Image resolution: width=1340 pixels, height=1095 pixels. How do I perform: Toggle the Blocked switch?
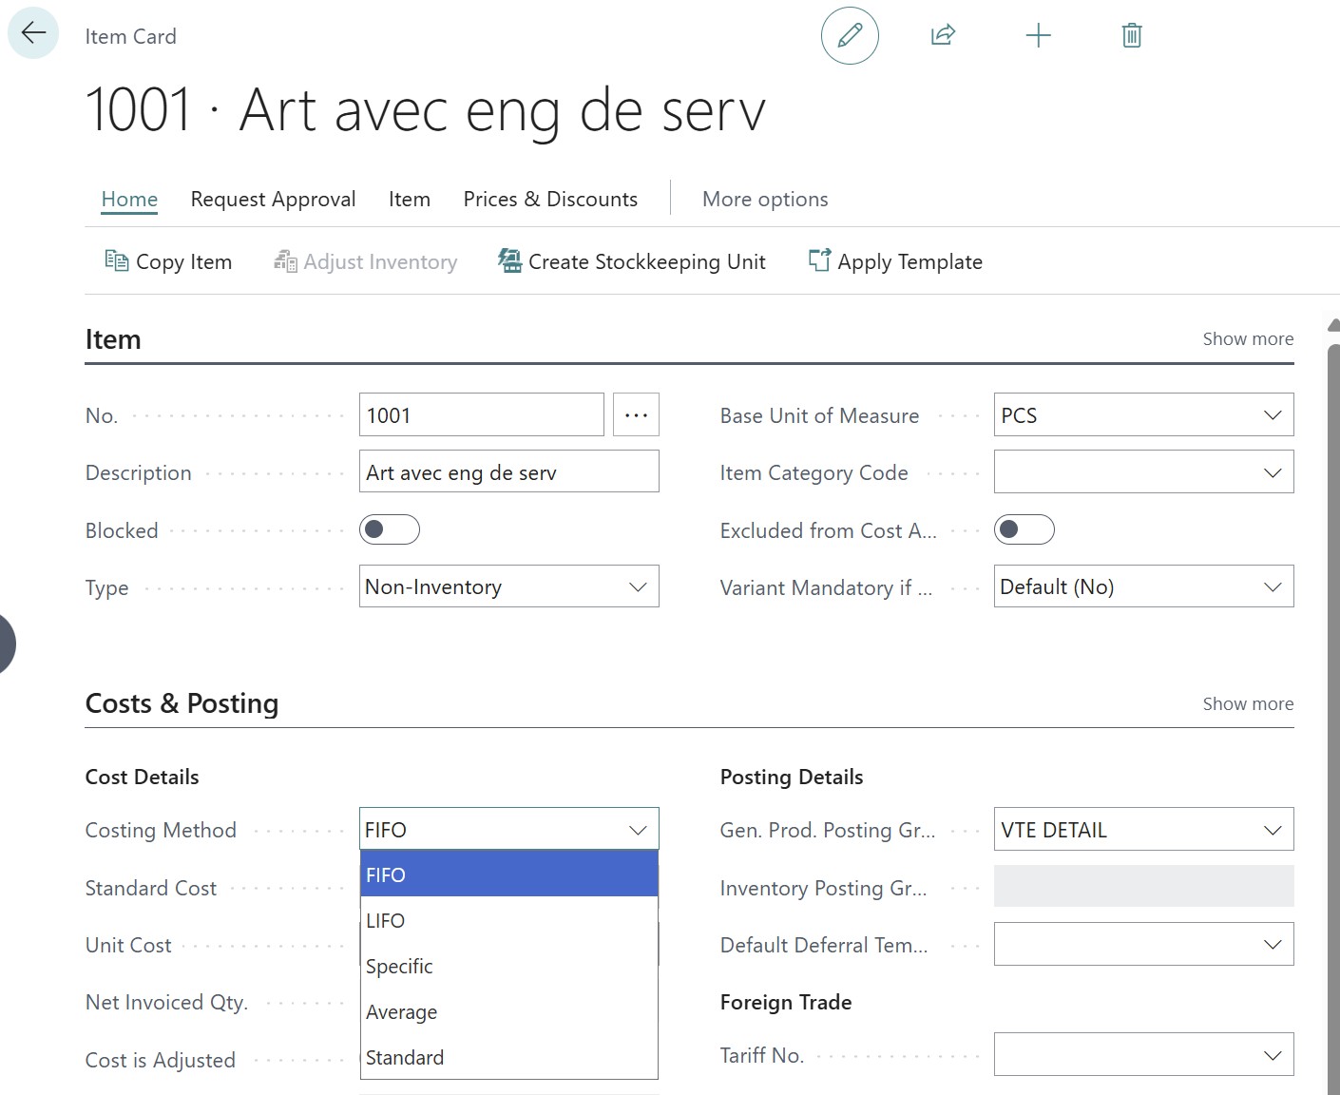(x=390, y=529)
